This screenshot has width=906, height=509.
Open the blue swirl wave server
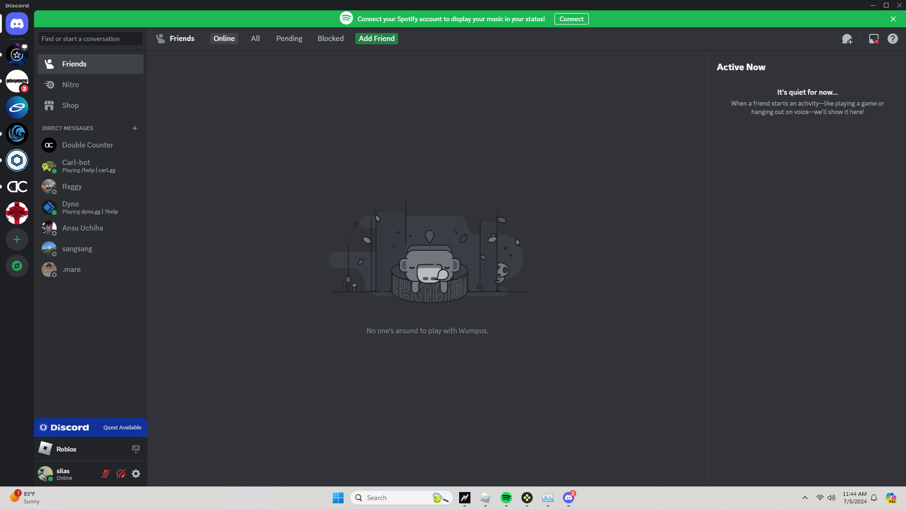pyautogui.click(x=17, y=134)
